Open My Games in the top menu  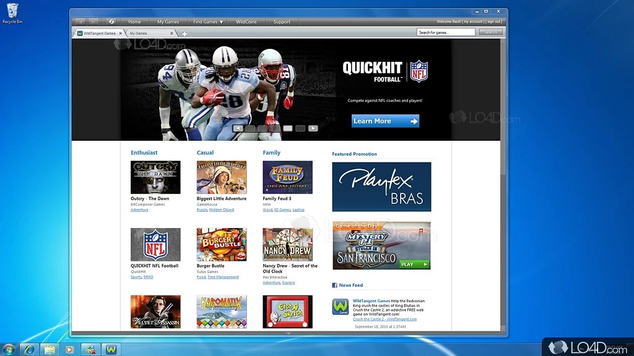click(168, 22)
